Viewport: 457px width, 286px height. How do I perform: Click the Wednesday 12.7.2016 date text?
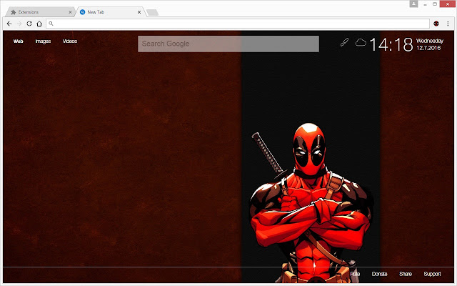pyautogui.click(x=430, y=44)
